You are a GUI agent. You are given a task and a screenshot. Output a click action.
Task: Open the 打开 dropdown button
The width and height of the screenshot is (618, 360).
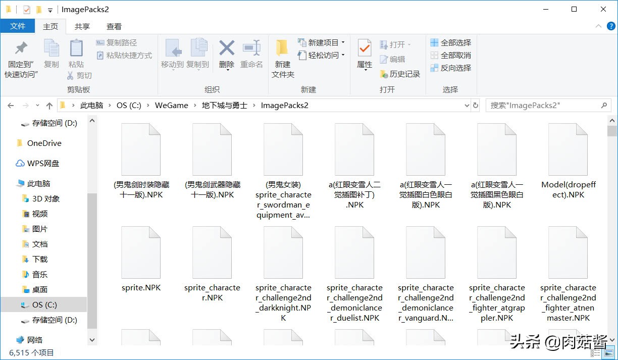pyautogui.click(x=395, y=44)
